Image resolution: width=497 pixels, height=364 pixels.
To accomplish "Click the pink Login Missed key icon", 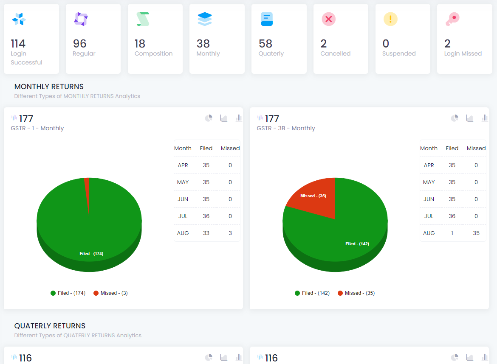I will (x=452, y=19).
